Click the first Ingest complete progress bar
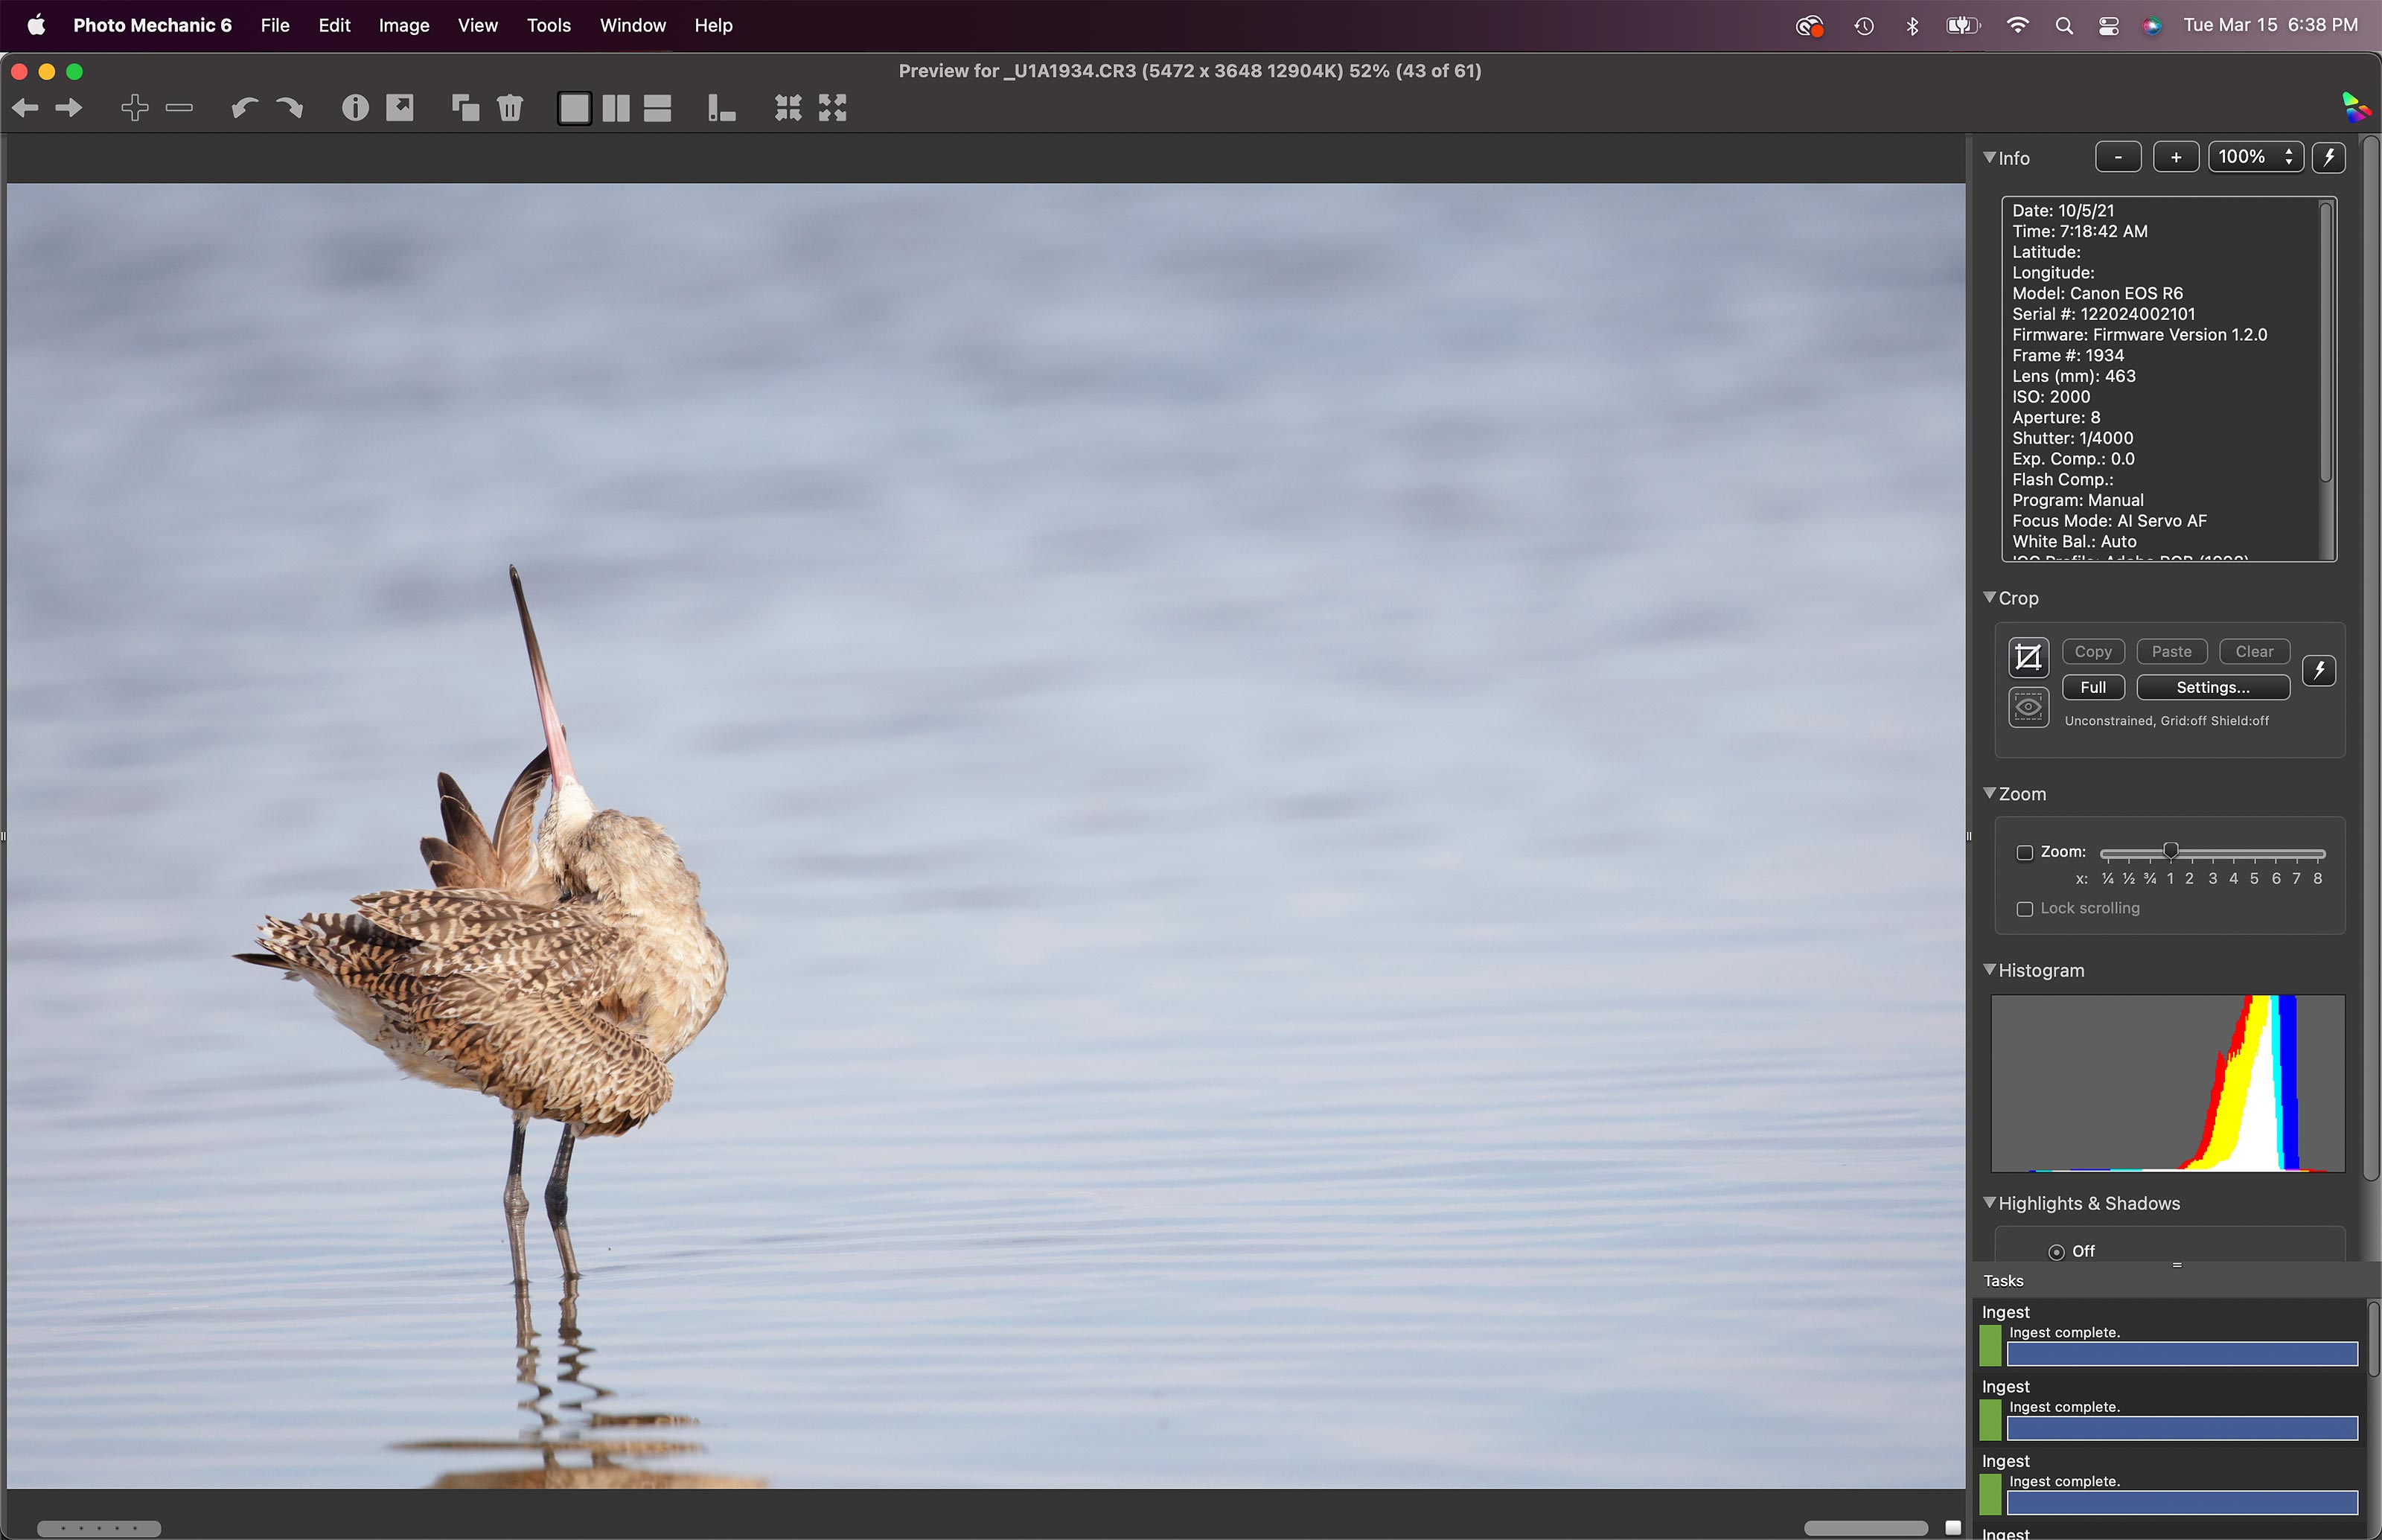This screenshot has height=1540, width=2382. click(x=2182, y=1354)
